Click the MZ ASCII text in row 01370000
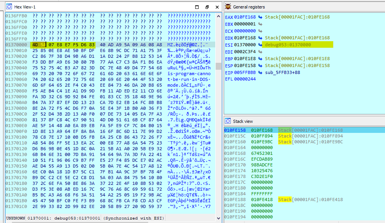The height and width of the screenshot is (223, 385). point(170,45)
